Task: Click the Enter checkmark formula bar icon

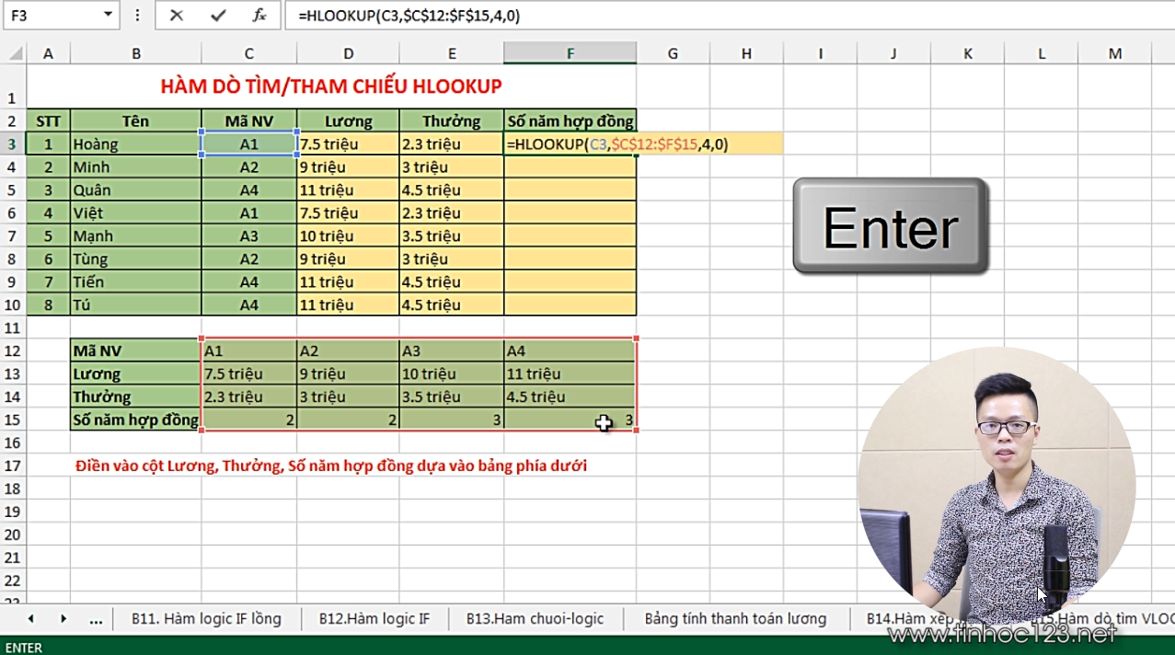Action: pos(218,16)
